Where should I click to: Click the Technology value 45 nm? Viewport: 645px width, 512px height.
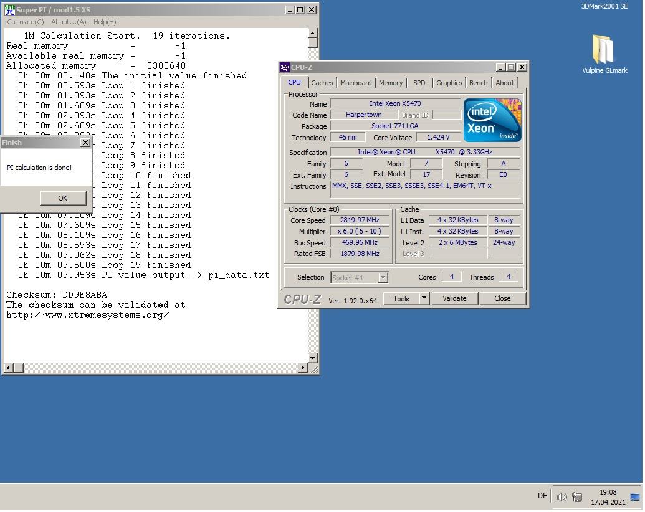coord(348,138)
